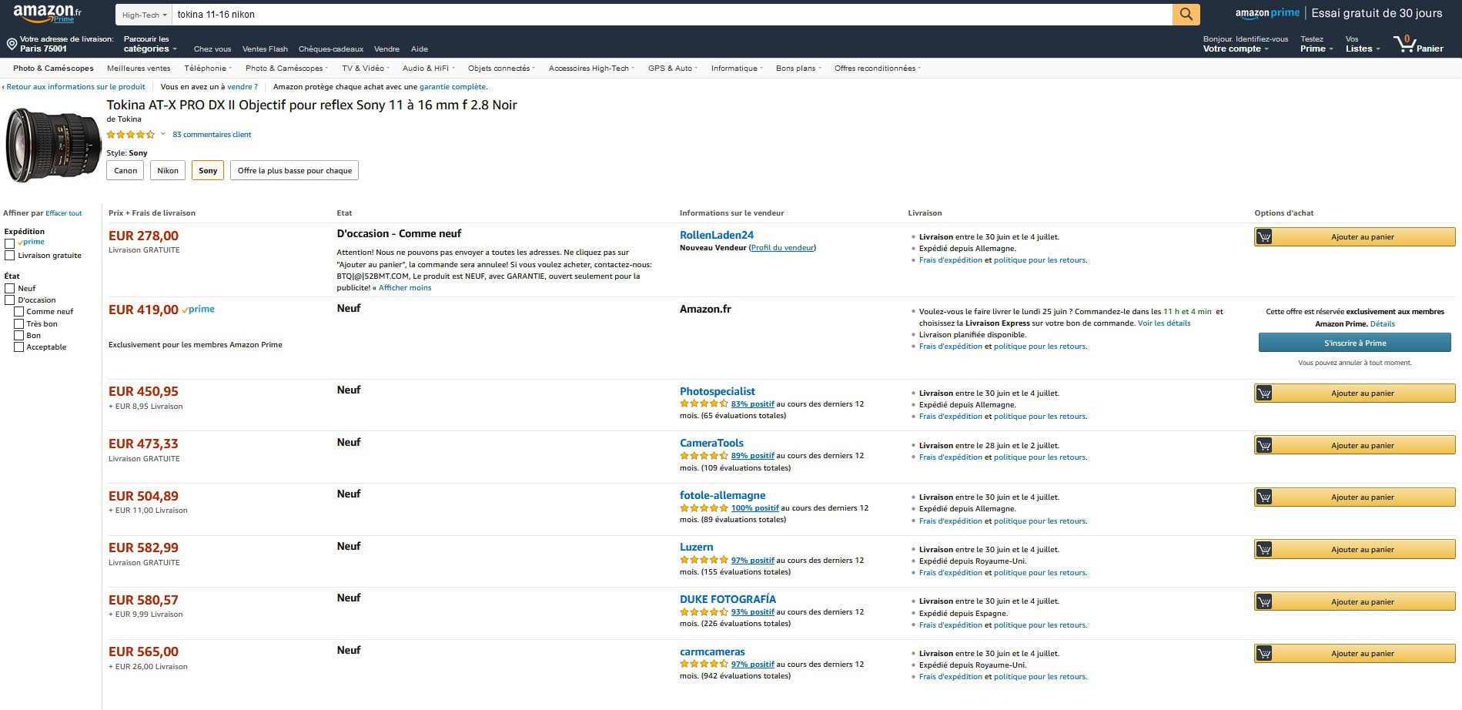This screenshot has width=1462, height=710.
Task: Add the carmcameras offer to cart
Action: point(1355,654)
